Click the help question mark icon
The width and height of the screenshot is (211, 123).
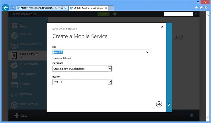point(192,115)
